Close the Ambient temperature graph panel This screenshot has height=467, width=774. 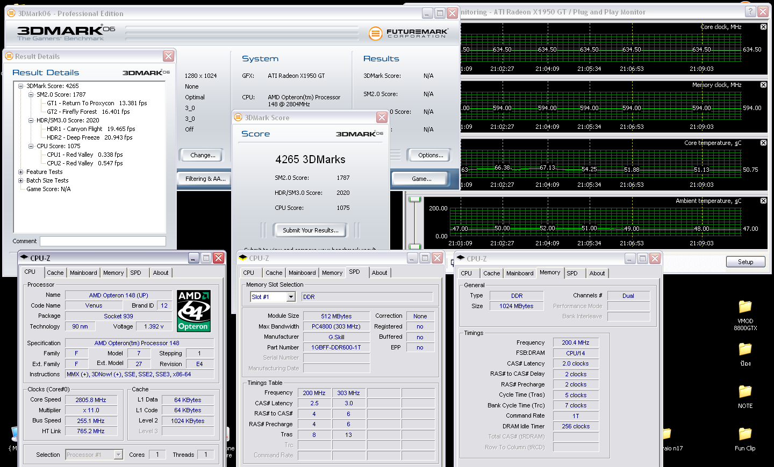tap(763, 201)
